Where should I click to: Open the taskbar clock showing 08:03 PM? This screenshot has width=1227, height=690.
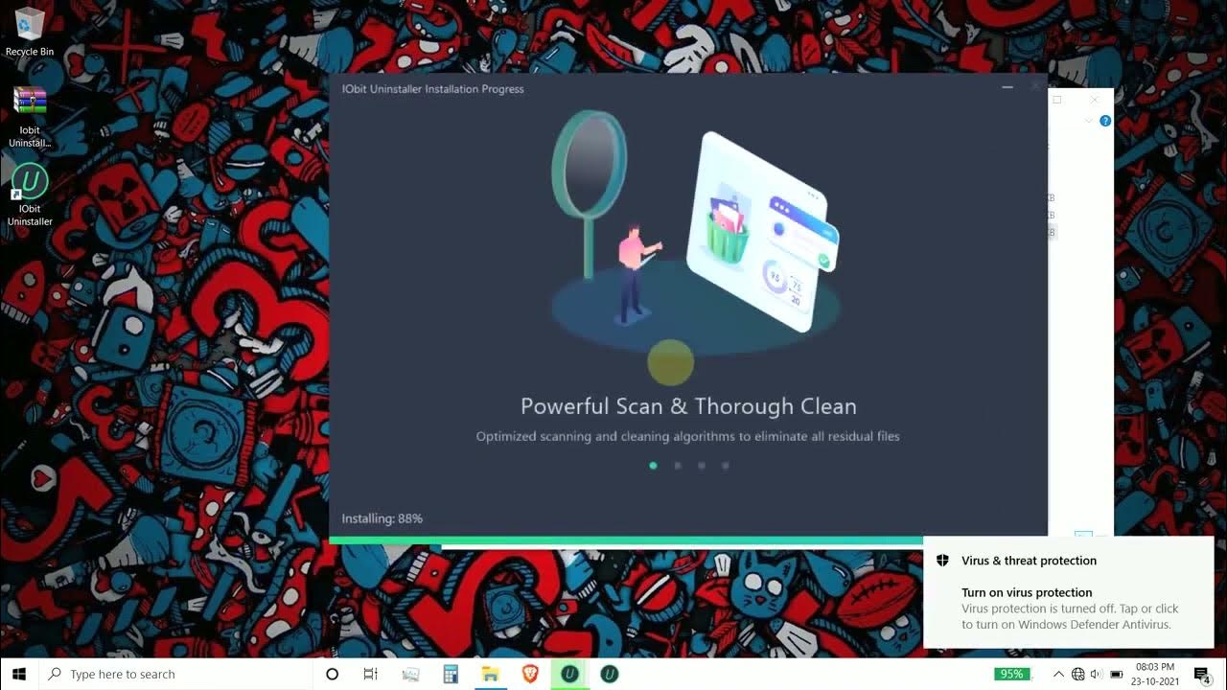tap(1154, 674)
